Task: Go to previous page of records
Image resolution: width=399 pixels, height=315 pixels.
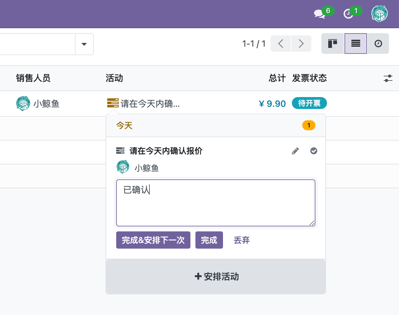Action: point(281,44)
